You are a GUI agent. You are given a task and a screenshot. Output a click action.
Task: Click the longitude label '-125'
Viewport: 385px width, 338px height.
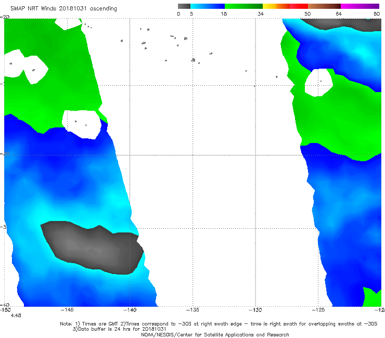tap(318, 310)
